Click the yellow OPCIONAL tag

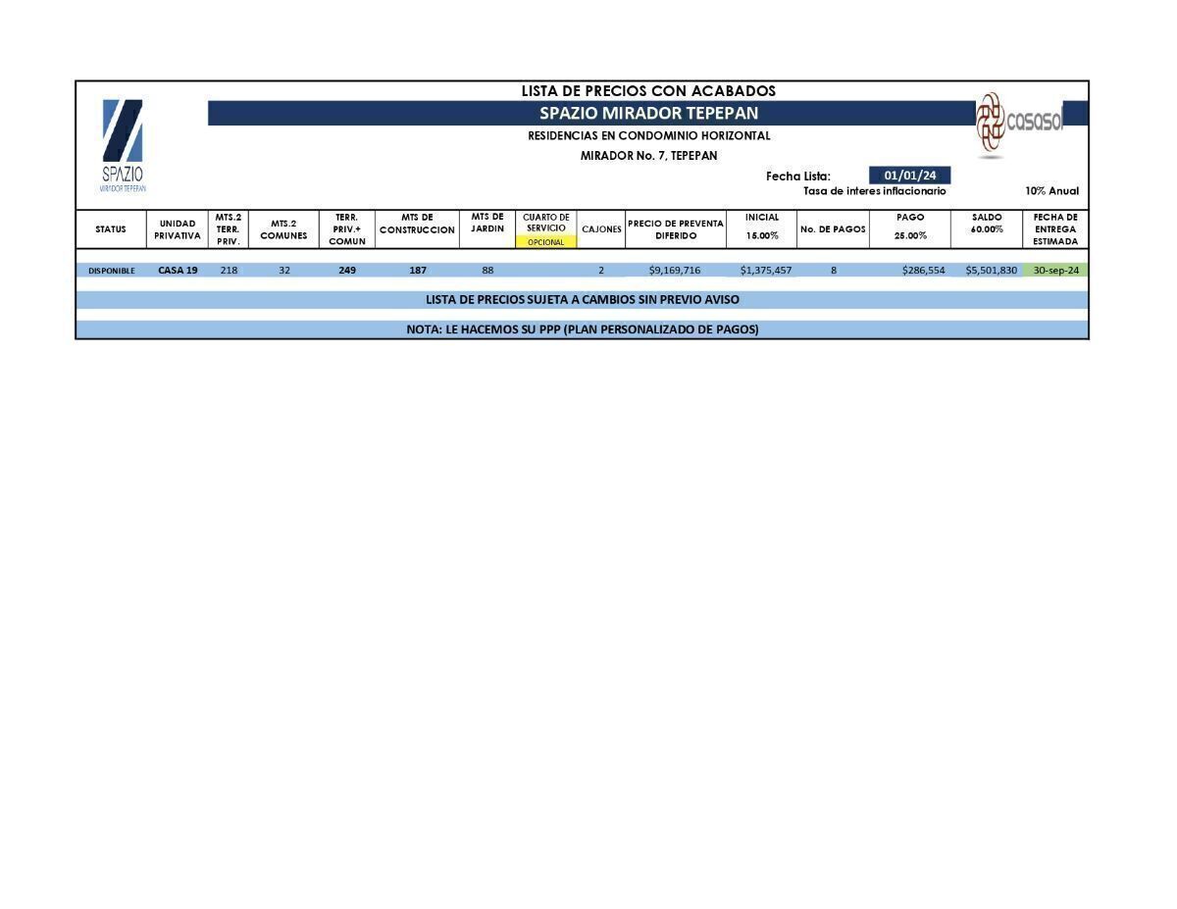546,242
